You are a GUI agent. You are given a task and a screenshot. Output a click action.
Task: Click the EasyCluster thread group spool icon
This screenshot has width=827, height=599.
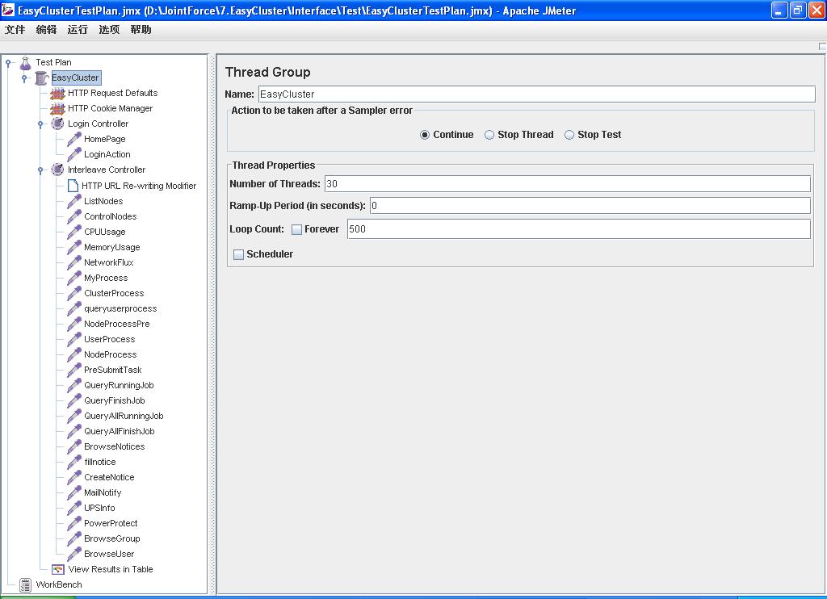coord(42,78)
